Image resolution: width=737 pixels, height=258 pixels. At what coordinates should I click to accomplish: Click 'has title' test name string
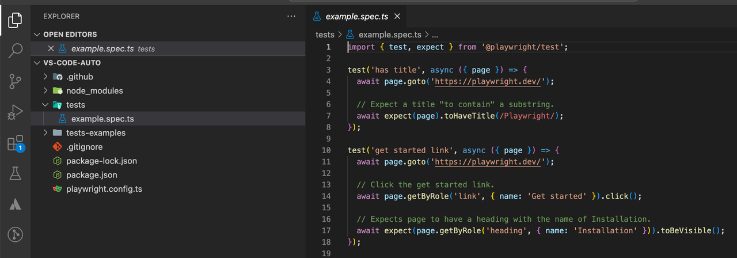click(x=392, y=70)
